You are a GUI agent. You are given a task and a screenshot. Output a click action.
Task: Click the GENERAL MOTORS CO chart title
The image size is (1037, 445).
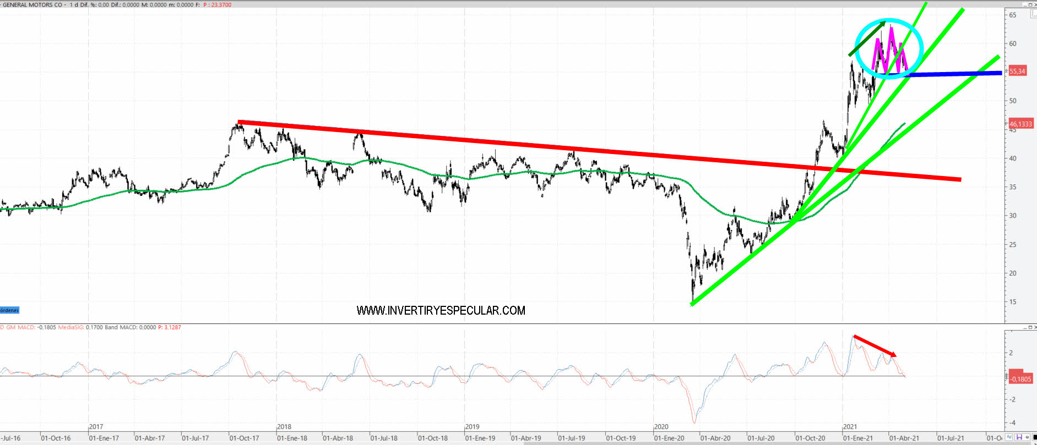click(x=33, y=5)
